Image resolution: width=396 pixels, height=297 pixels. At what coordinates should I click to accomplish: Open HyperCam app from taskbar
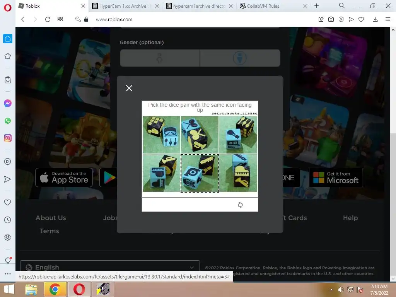[103, 289]
